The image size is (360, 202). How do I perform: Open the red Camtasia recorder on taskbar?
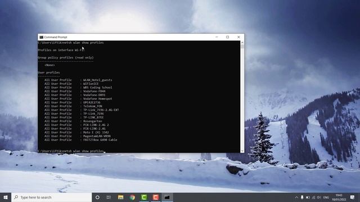155,197
